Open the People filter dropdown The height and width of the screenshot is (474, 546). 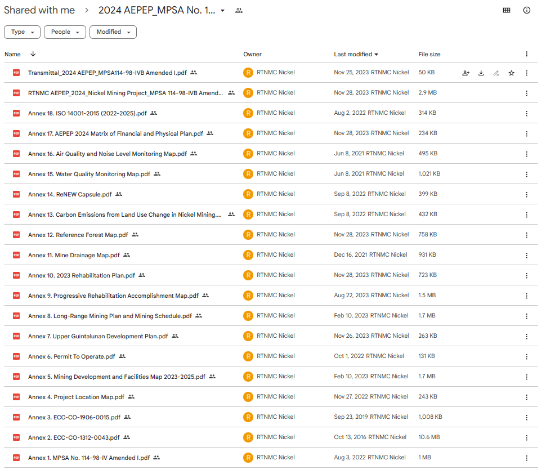(65, 32)
